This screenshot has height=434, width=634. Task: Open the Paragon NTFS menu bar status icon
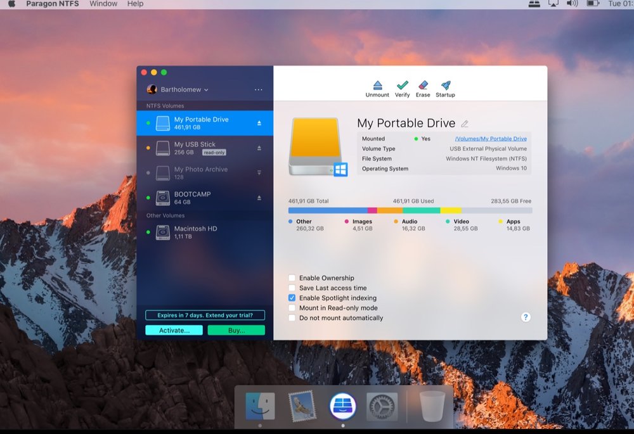point(534,4)
